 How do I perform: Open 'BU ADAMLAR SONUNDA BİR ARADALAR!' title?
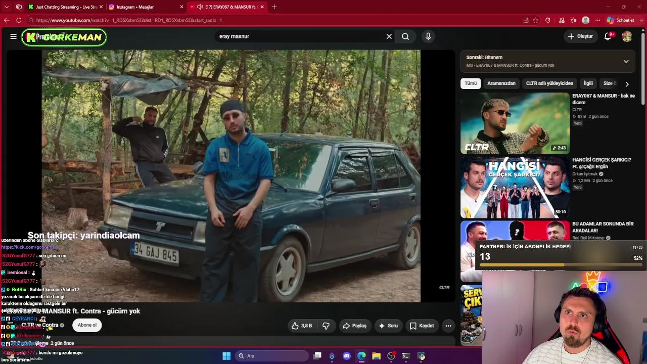603,227
